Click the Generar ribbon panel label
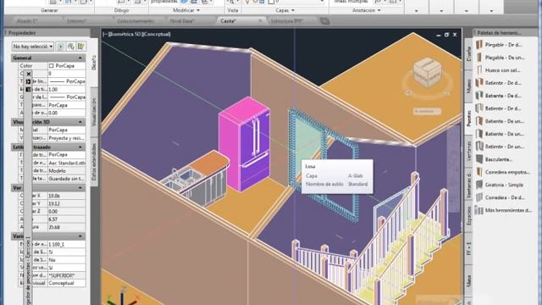 pos(49,10)
